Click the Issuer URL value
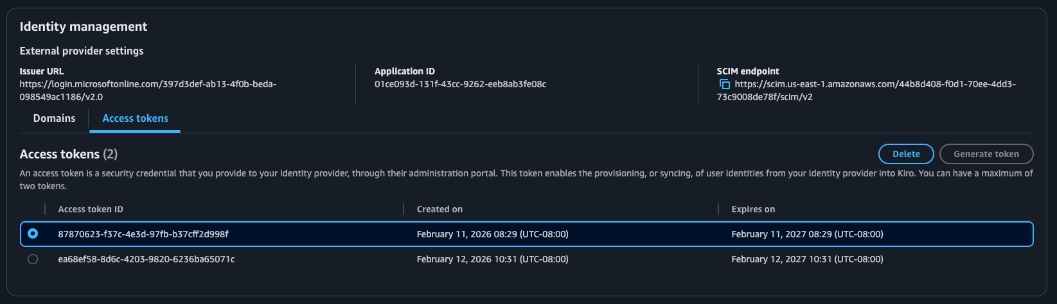1057x304 pixels. click(148, 90)
